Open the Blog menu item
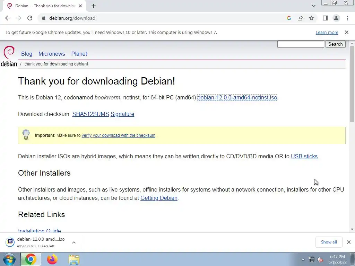The image size is (355, 266). (27, 54)
